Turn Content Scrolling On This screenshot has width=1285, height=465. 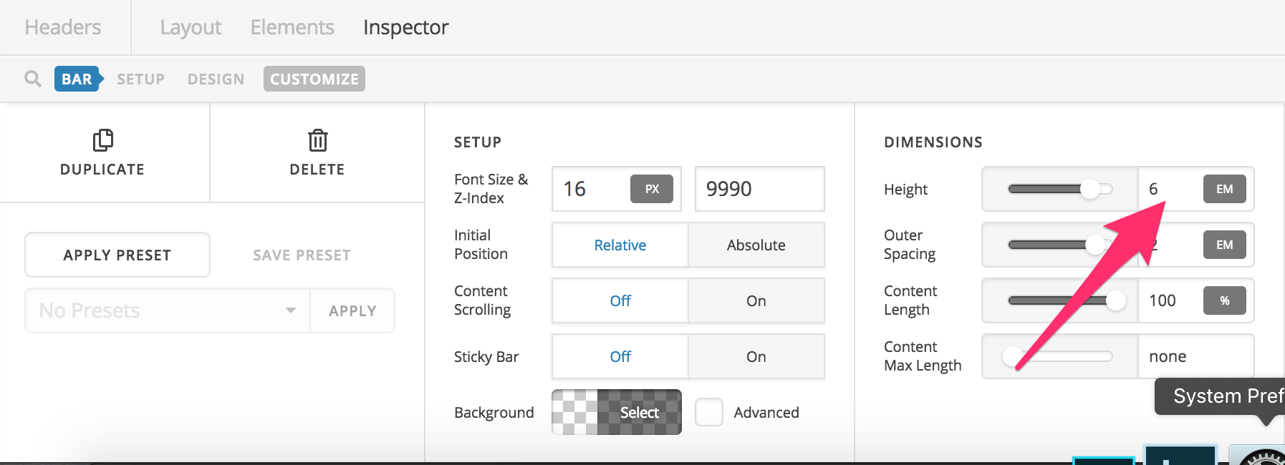756,300
